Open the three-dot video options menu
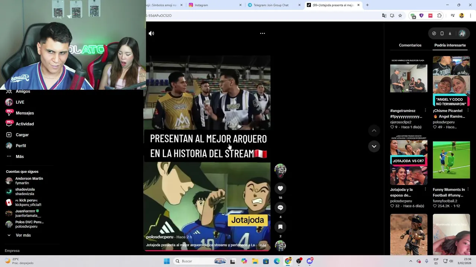Screen dimensions: 476x267 263,33
